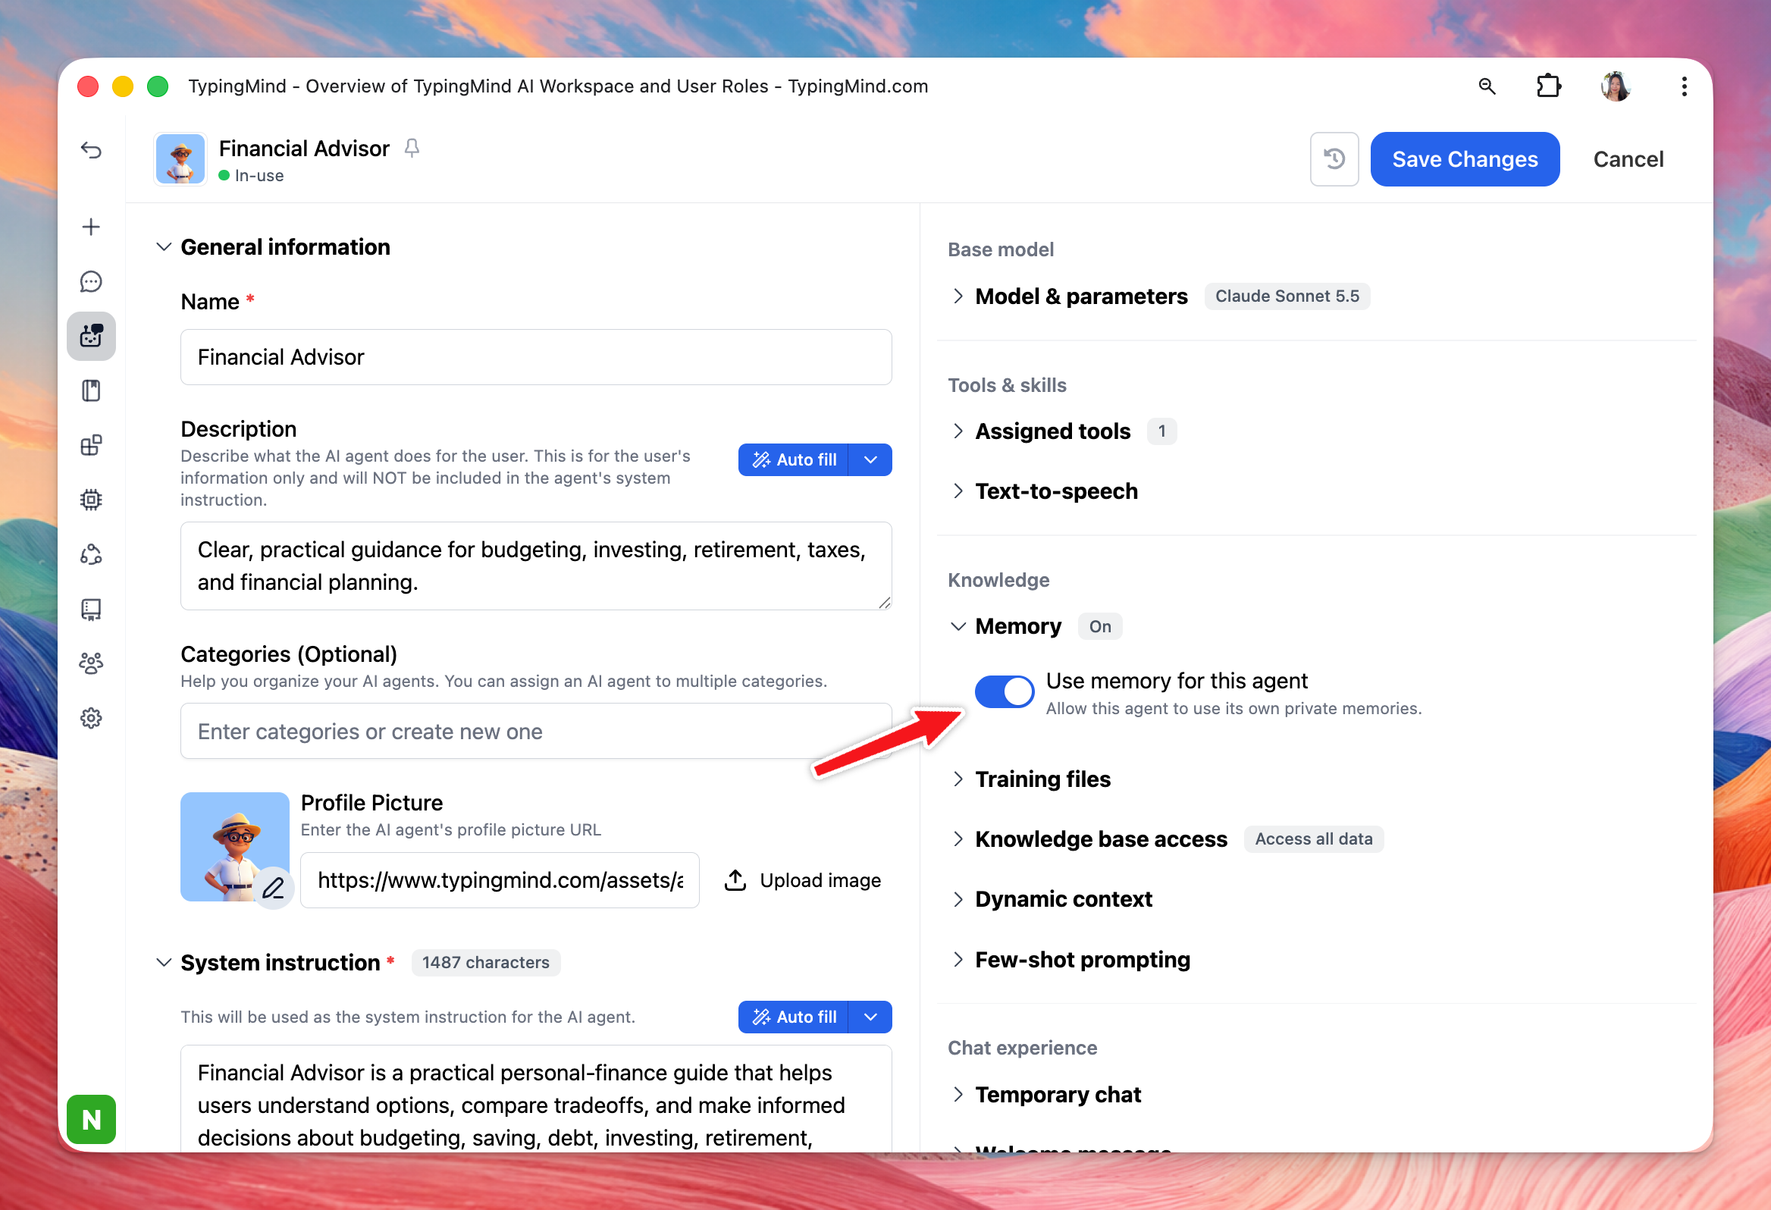The image size is (1771, 1210).
Task: Open Description Auto fill dropdown arrow
Action: pos(870,460)
